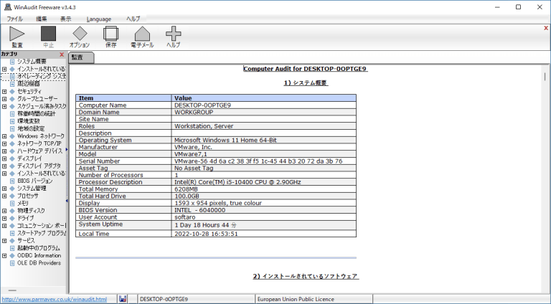Click the page icon beside 稼働時間の統計
551x304 pixels.
point(12,114)
